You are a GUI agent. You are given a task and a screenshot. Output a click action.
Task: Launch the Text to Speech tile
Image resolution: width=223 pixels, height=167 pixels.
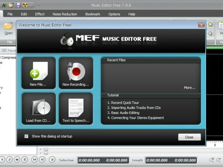[76, 109]
